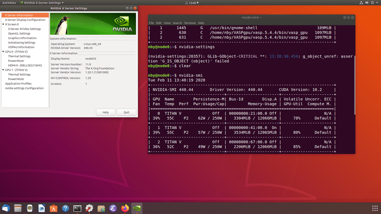This screenshot has height=214, width=381.
Task: Click the Help button in NVIDIA Settings
Action: 105,113
